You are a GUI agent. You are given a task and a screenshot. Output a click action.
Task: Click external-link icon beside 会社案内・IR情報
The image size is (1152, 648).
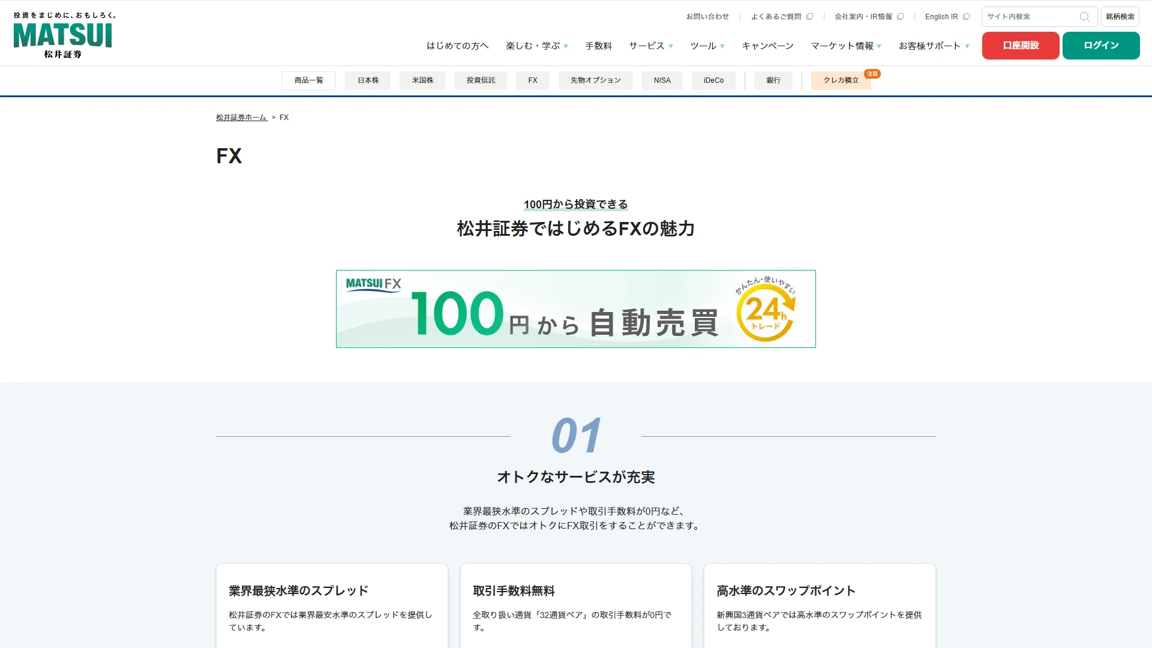900,17
